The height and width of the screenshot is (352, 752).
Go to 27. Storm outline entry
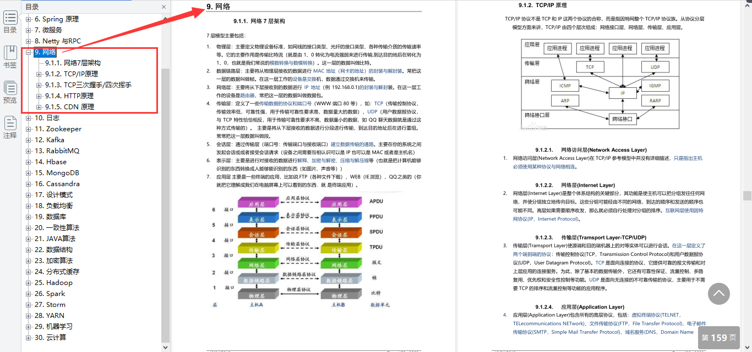pyautogui.click(x=50, y=305)
